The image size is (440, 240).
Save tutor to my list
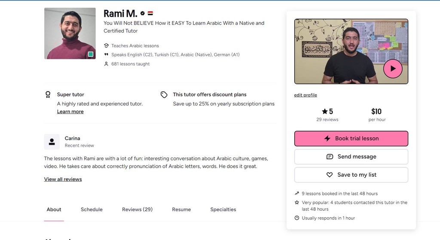coord(351,175)
